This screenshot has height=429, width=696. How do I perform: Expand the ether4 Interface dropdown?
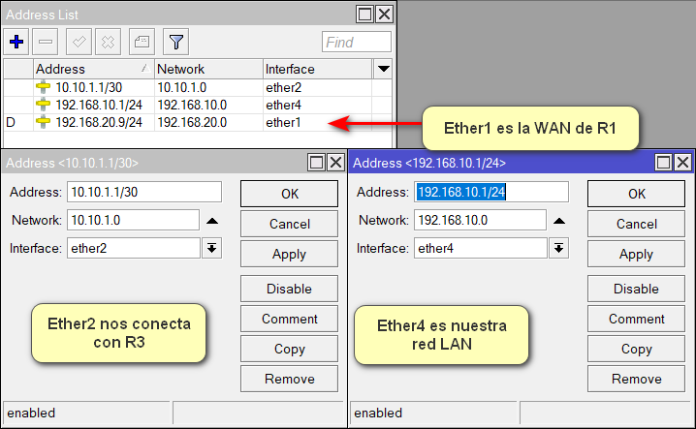point(558,248)
